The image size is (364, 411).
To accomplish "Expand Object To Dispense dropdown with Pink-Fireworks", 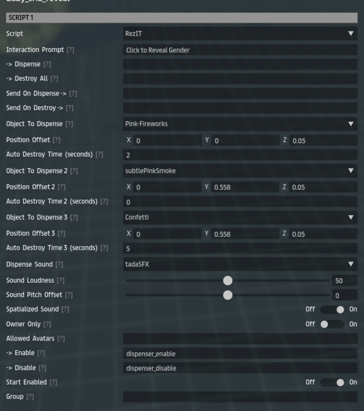I will (240, 124).
